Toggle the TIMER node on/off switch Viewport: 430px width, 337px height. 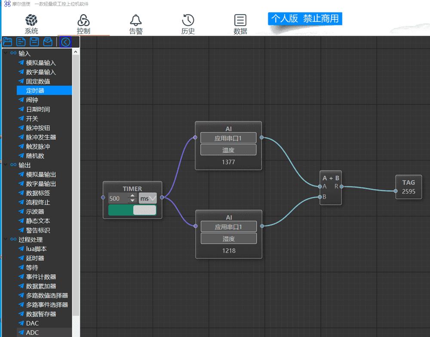click(132, 210)
